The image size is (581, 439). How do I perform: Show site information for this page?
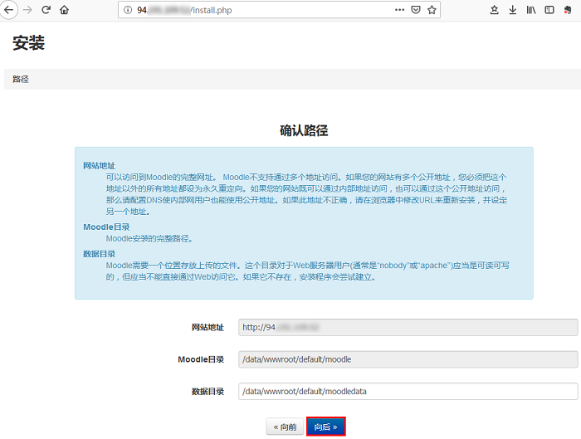click(127, 10)
